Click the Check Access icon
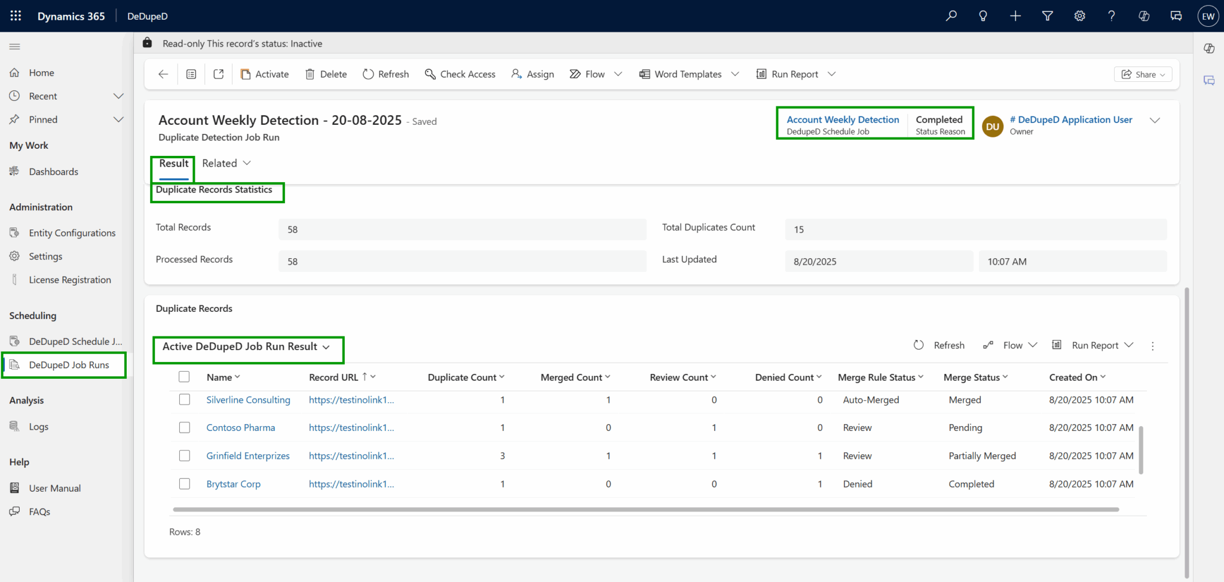Viewport: 1224px width, 582px height. click(x=430, y=73)
